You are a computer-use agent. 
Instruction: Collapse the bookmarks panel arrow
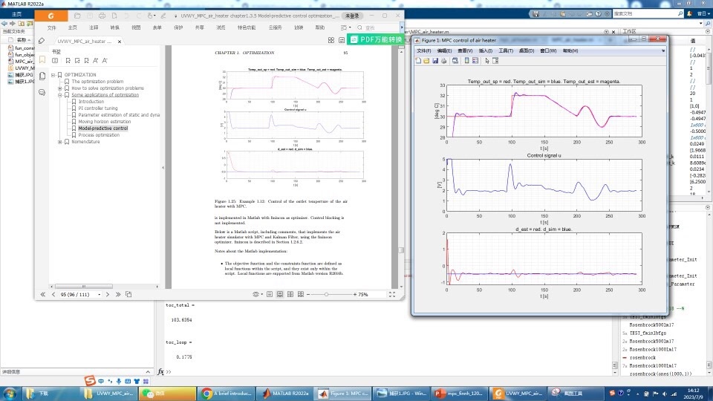(163, 168)
